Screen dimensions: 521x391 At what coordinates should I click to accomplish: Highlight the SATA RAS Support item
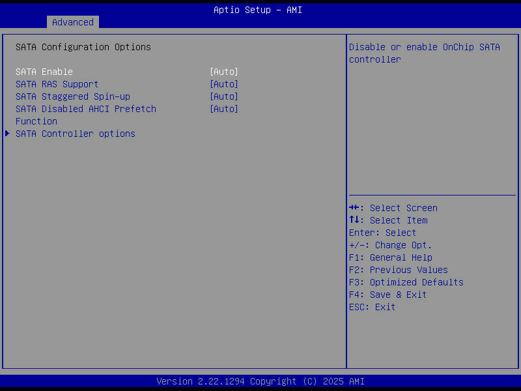[x=57, y=84]
